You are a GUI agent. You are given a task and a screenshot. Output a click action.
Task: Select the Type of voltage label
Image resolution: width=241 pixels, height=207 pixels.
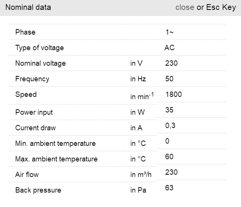coord(39,48)
